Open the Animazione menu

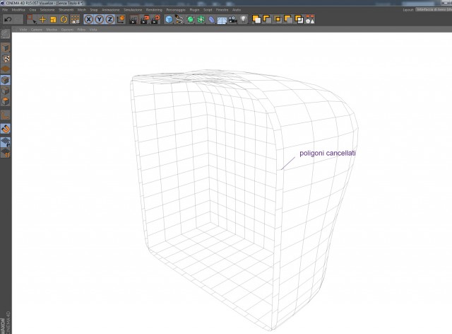click(110, 10)
